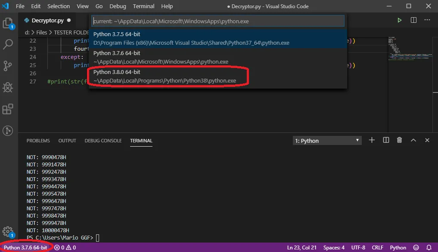Viewport: 438px width, 252px height.
Task: Click UTF-8 encoding in status bar
Action: tap(358, 248)
